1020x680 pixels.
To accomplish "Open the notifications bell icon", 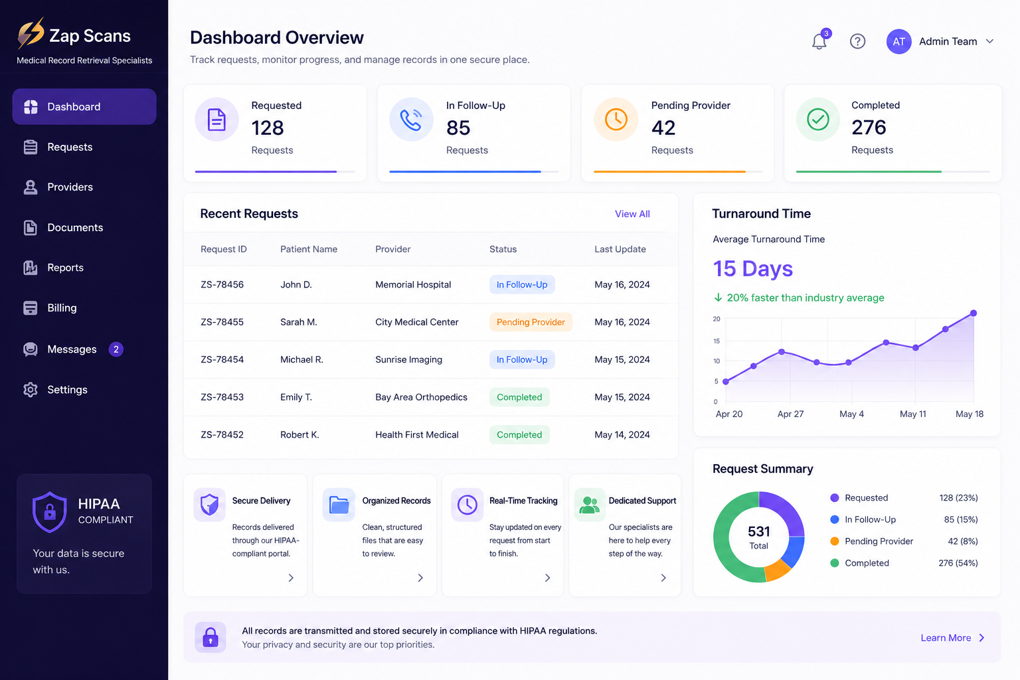I will click(x=819, y=41).
